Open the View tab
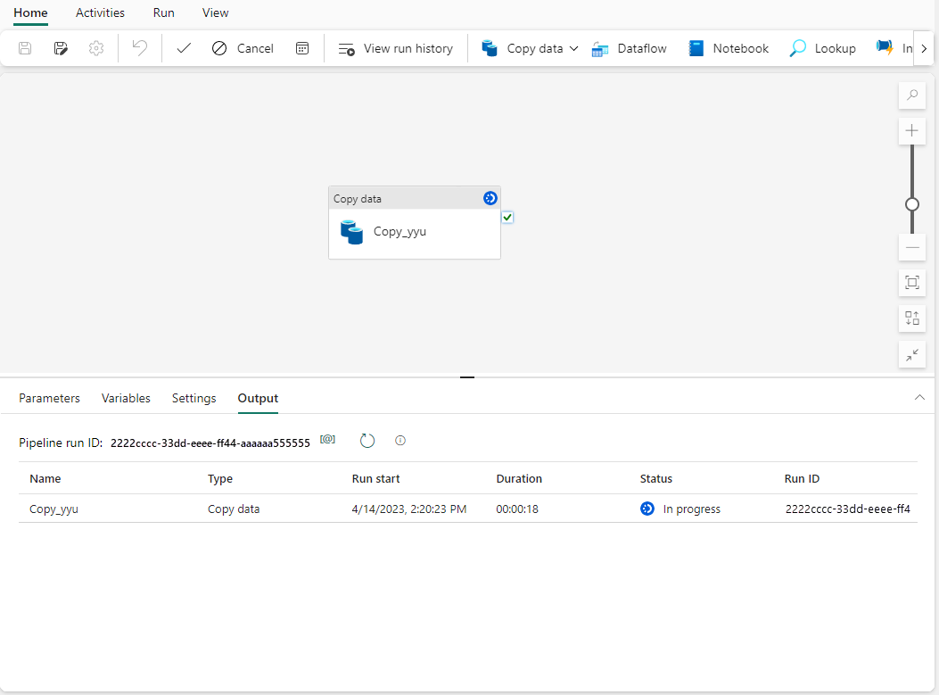939x695 pixels. coord(215,12)
